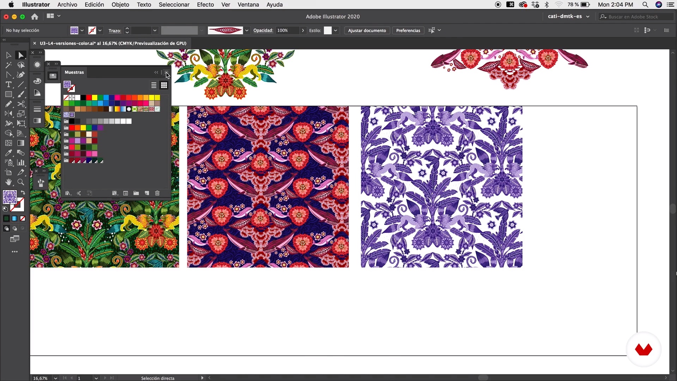The image size is (677, 381).
Task: Collapse the Muestras panel with double arrows
Action: click(x=156, y=72)
